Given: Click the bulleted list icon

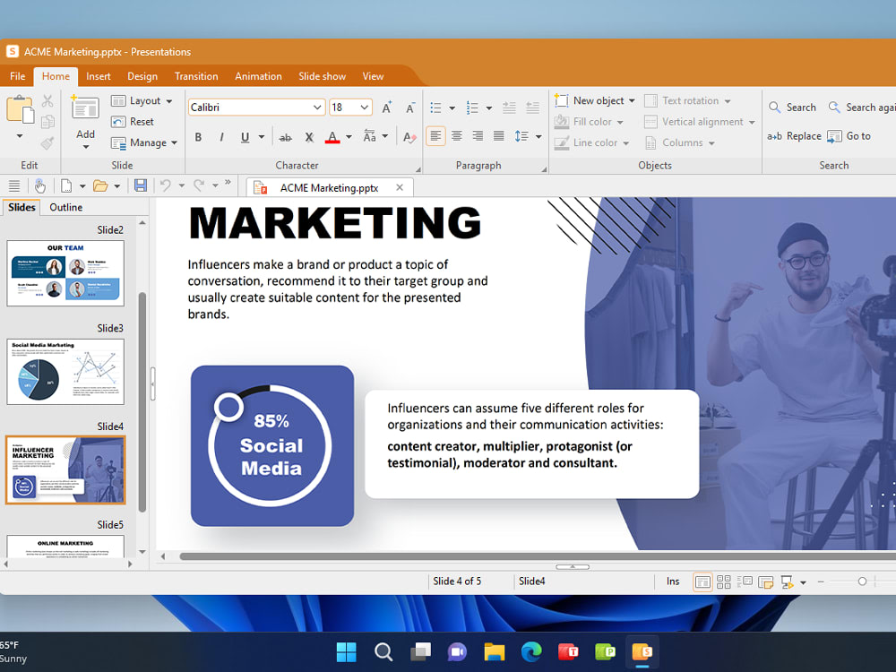Looking at the screenshot, I should [x=436, y=108].
